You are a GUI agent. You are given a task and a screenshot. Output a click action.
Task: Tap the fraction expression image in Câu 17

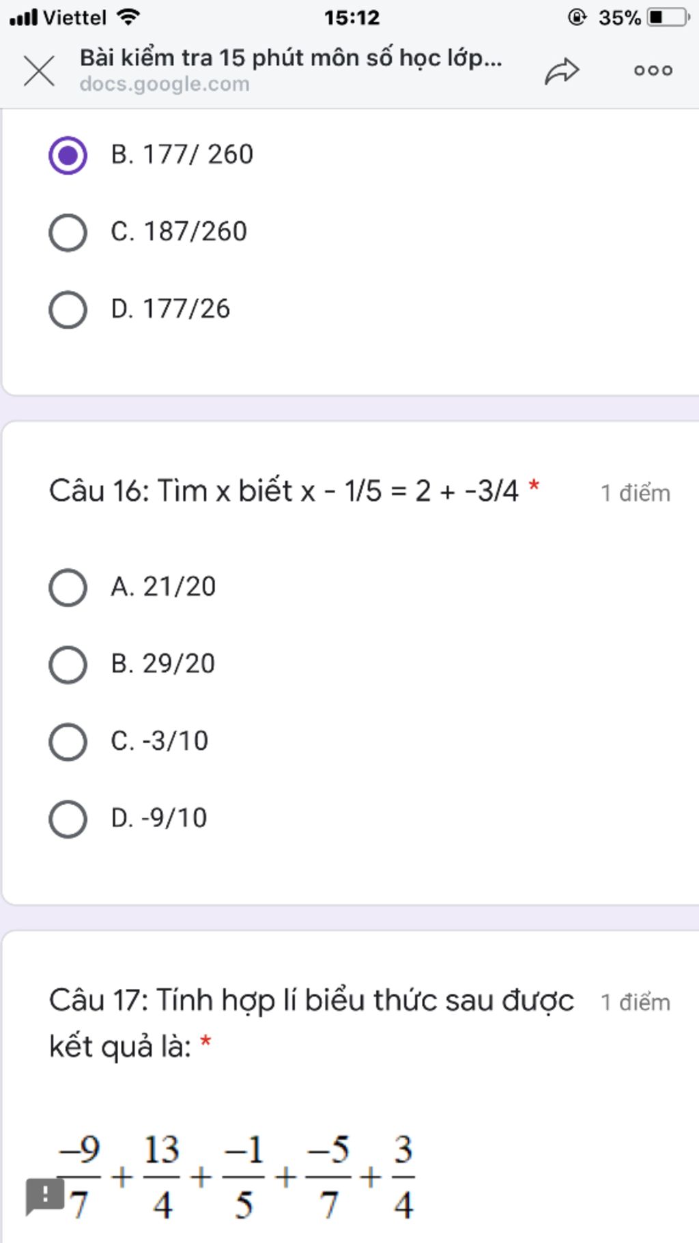236,1177
